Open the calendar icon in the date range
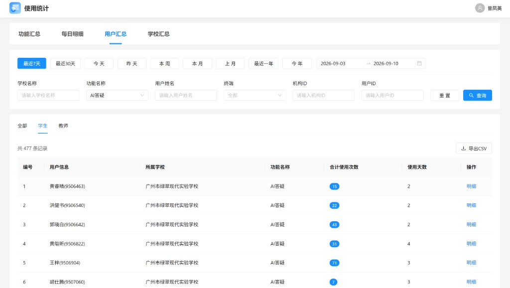The width and height of the screenshot is (510, 288). pyautogui.click(x=419, y=63)
